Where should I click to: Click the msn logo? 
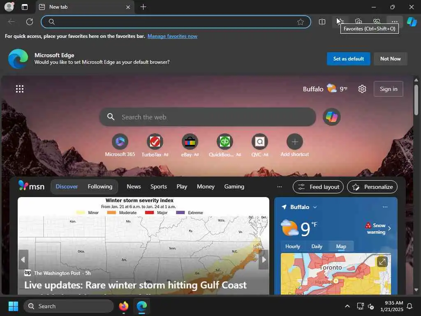pyautogui.click(x=31, y=186)
